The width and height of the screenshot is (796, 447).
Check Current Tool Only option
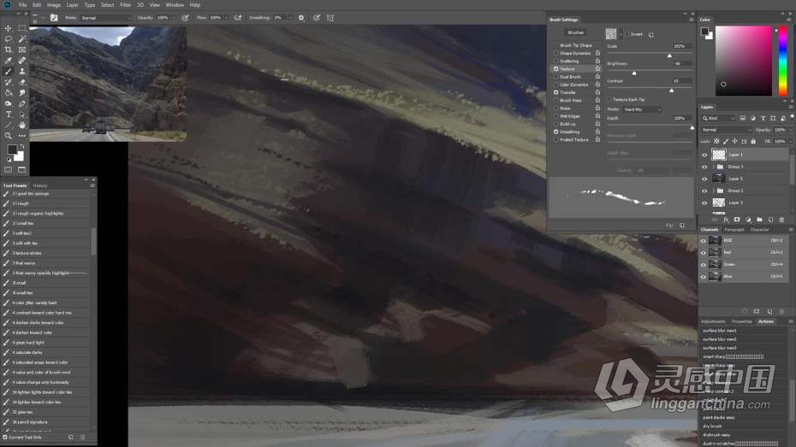5,438
